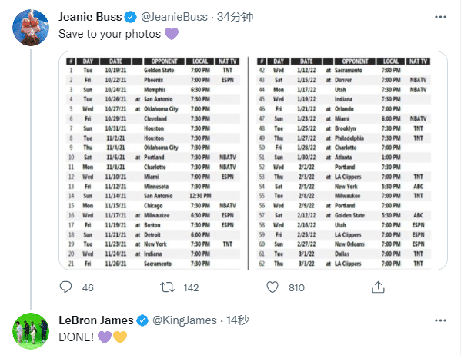Click the verified badge next to Jeanie Buss

point(131,17)
